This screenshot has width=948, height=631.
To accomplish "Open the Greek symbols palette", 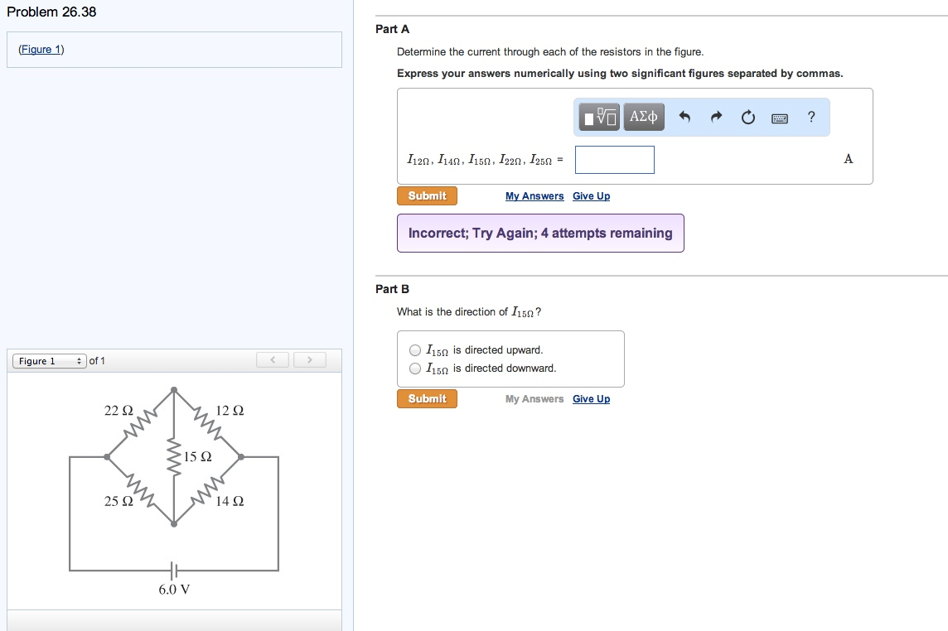I will [644, 118].
